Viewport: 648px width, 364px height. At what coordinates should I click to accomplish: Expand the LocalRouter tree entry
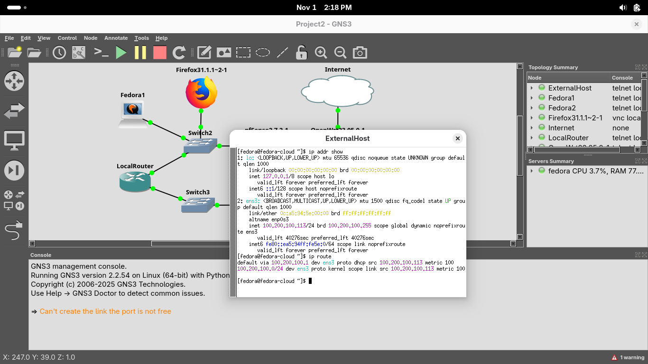click(x=532, y=138)
